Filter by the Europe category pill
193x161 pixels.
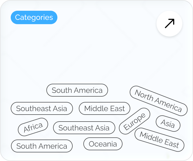(x=135, y=121)
